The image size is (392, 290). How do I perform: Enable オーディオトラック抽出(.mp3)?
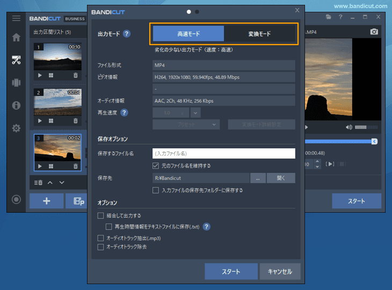coord(100,238)
